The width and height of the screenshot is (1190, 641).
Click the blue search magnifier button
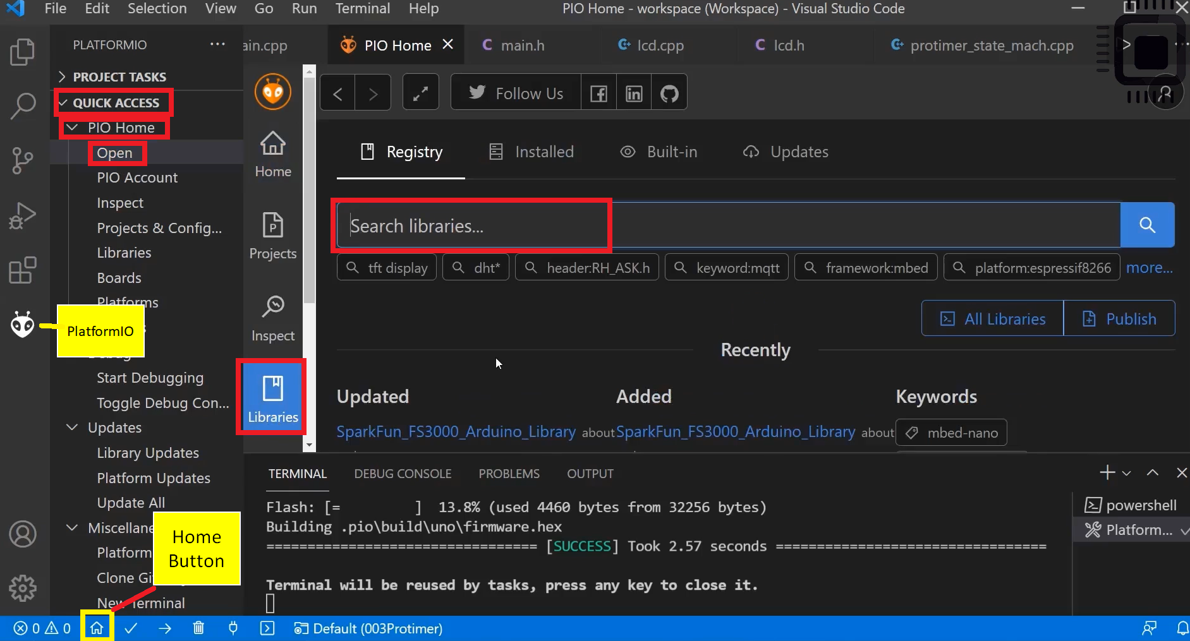tap(1147, 225)
